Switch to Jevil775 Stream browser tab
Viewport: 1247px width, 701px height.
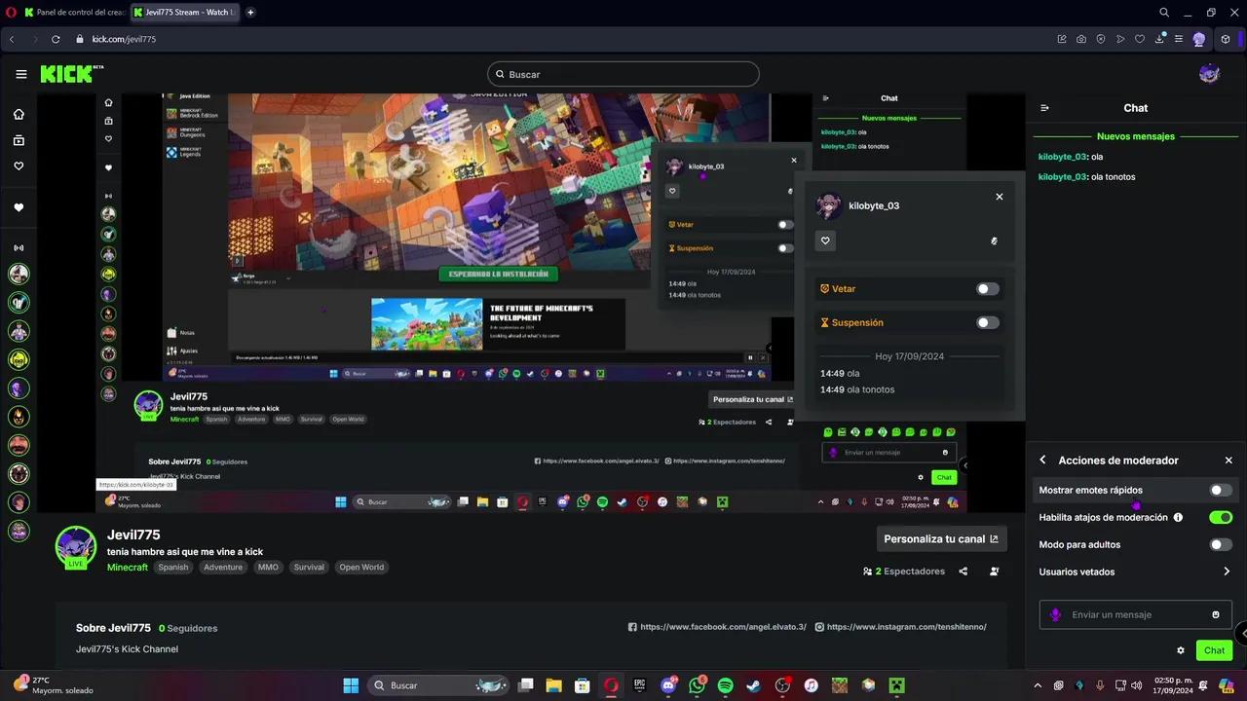click(x=183, y=13)
